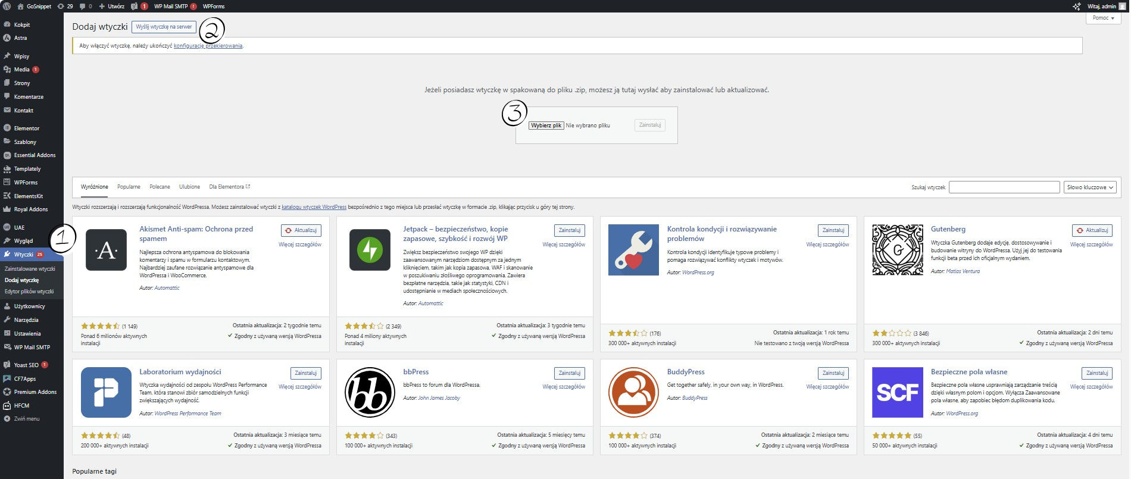Click Aktualizuj button for Akismet

click(x=301, y=230)
